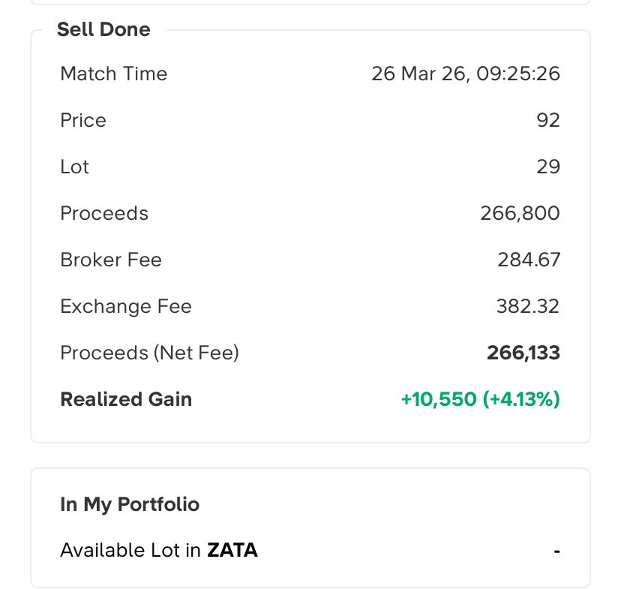Click the price value 92

[548, 121]
